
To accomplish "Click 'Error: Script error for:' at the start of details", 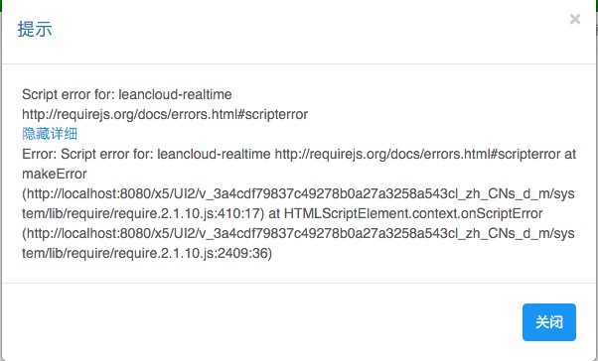I will (x=87, y=154).
